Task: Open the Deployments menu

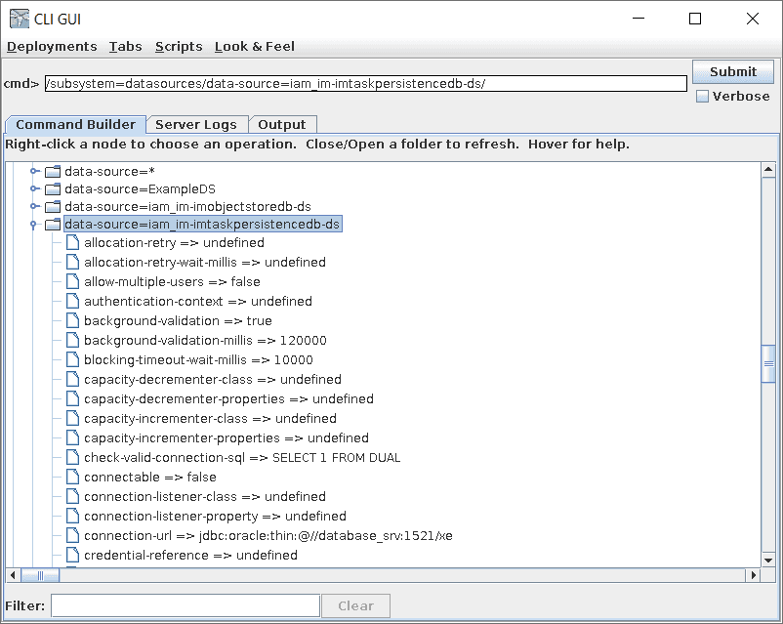Action: [52, 46]
